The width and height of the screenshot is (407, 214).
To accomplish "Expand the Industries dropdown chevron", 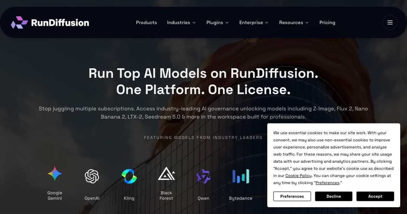I will coord(194,23).
